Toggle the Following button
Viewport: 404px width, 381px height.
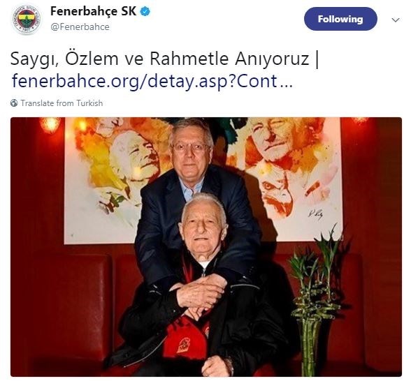pos(340,19)
